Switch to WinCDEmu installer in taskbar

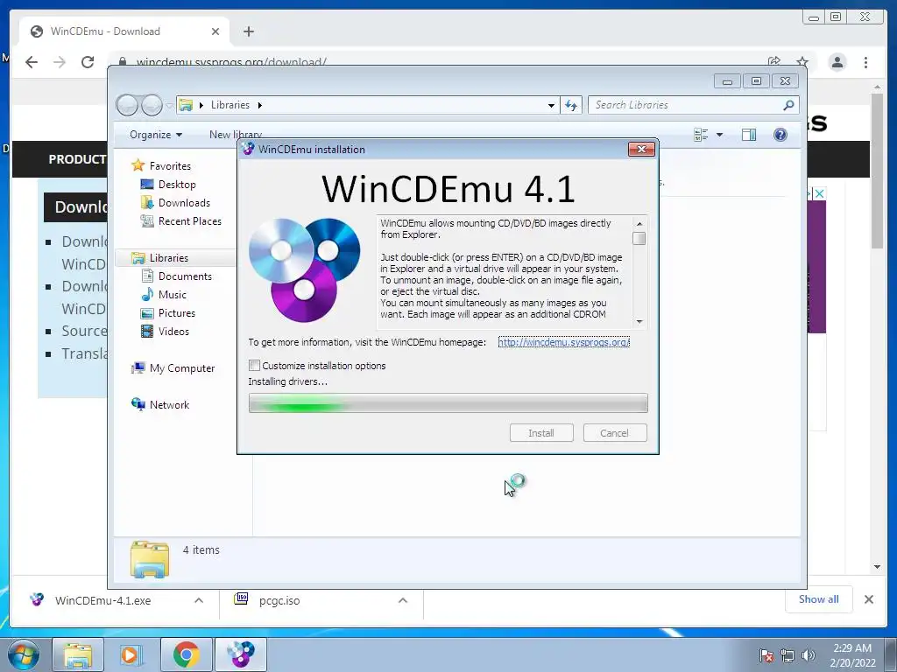tap(241, 654)
